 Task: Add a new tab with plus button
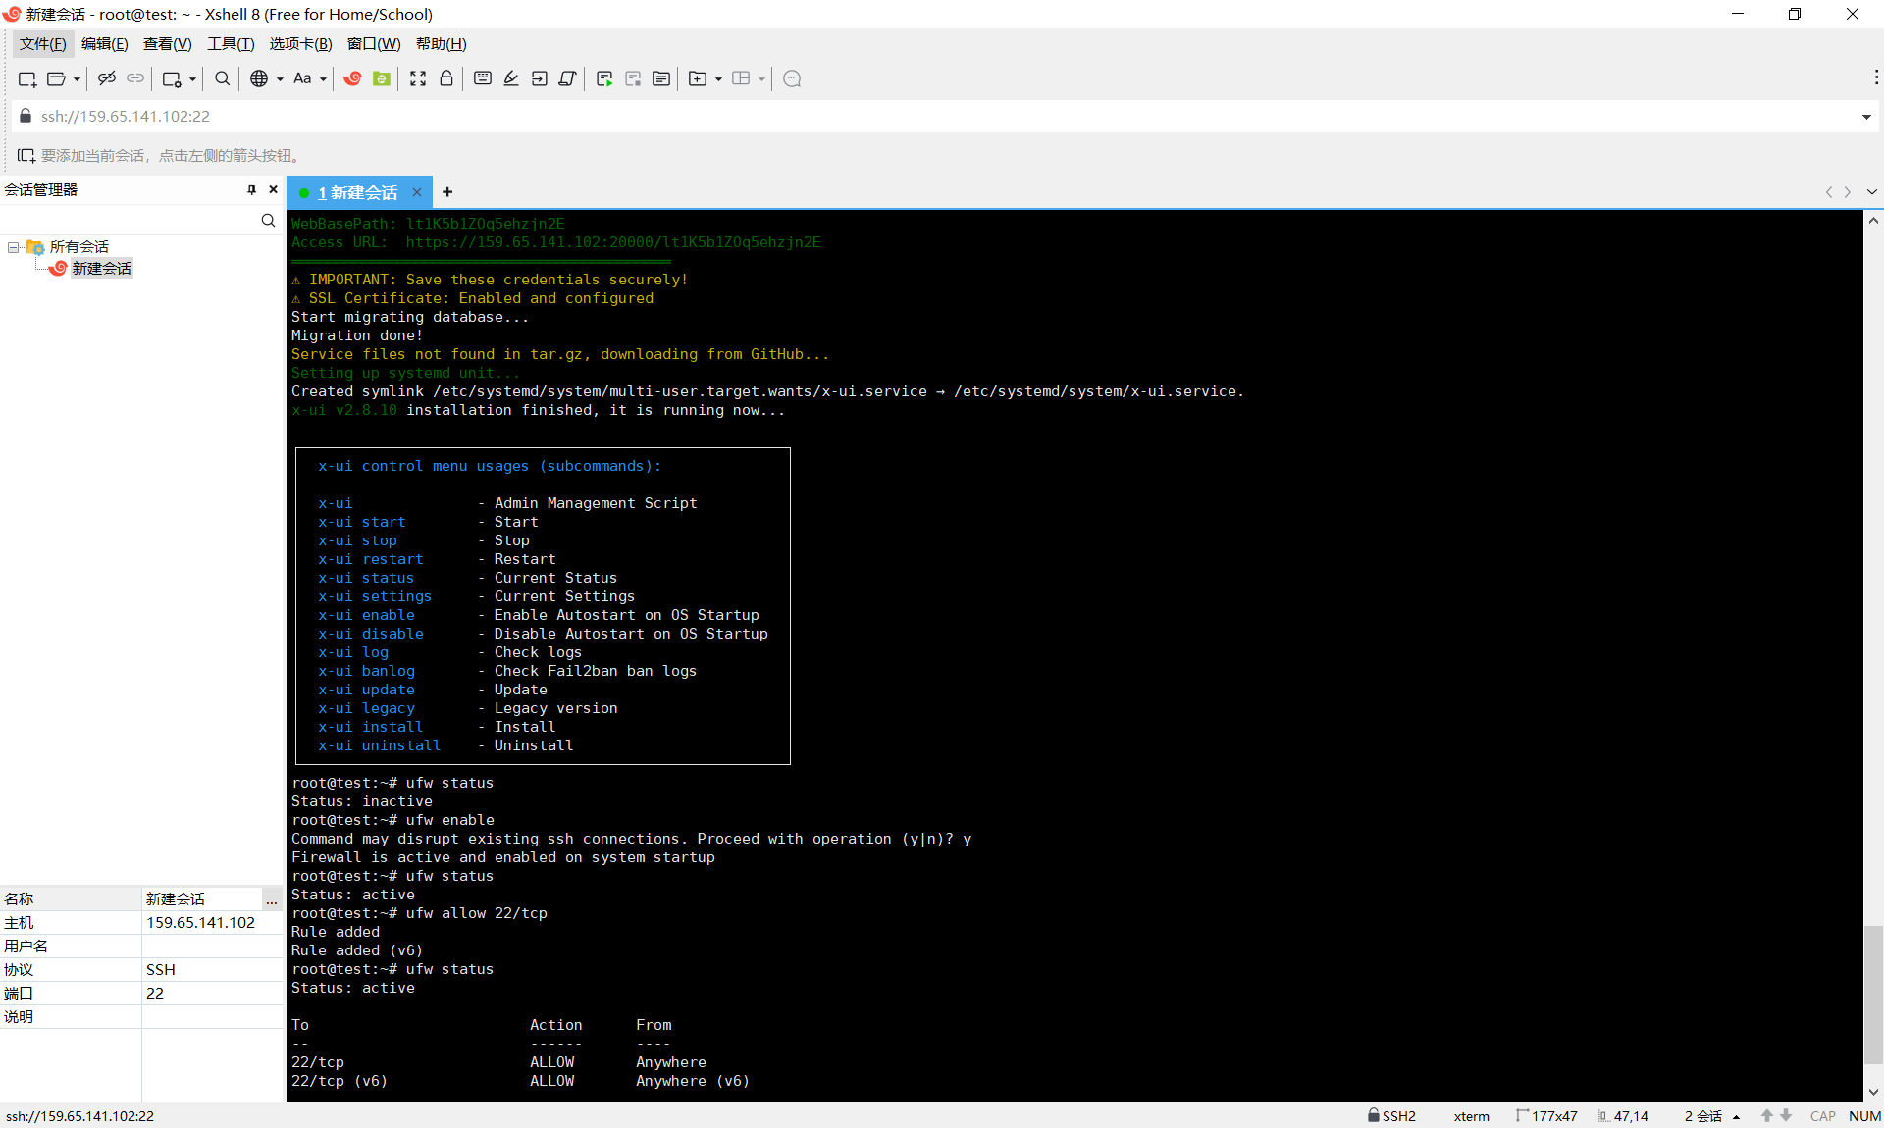click(x=447, y=192)
